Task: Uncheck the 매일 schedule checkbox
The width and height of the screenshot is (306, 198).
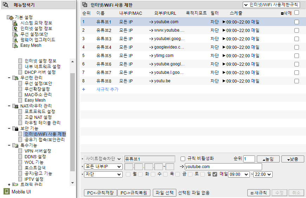Action: tap(215, 174)
